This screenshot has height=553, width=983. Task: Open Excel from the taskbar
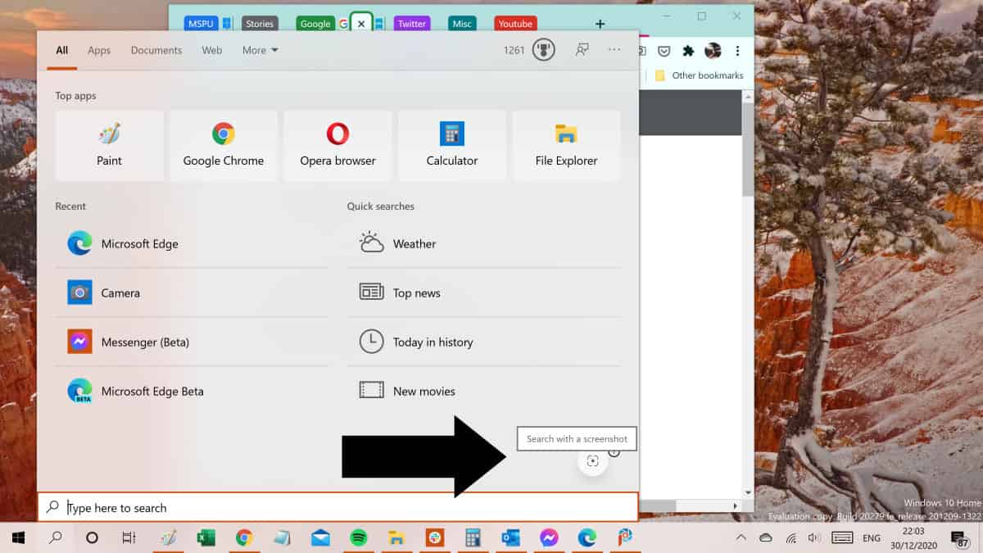(206, 537)
